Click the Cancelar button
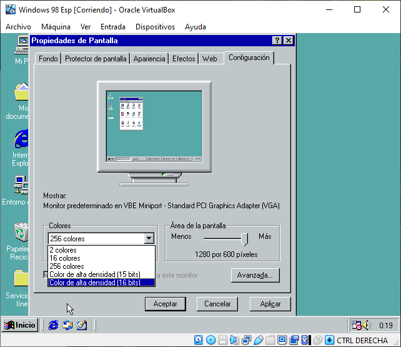Viewport: 401px width, 347px height. (217, 304)
